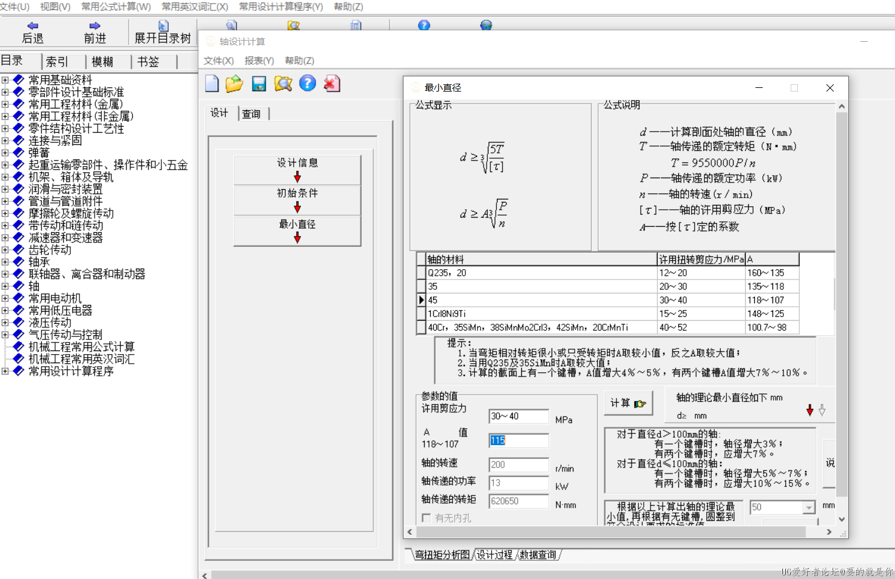Click the globe icon in main toolbar
Image resolution: width=895 pixels, height=579 pixels.
pyautogui.click(x=486, y=25)
